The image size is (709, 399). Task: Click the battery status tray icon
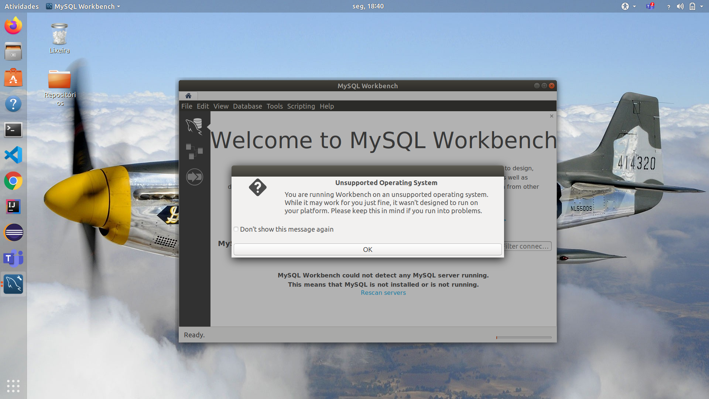tap(692, 6)
